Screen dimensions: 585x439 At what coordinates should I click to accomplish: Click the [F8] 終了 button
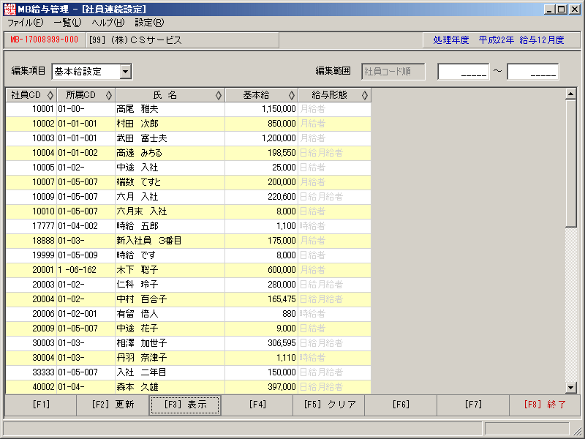pos(545,405)
